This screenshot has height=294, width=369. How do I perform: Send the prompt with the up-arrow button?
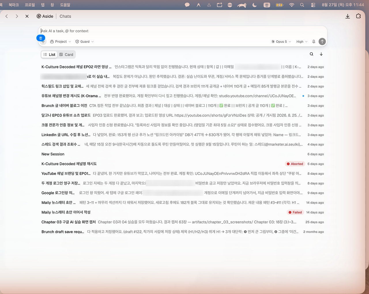[322, 42]
